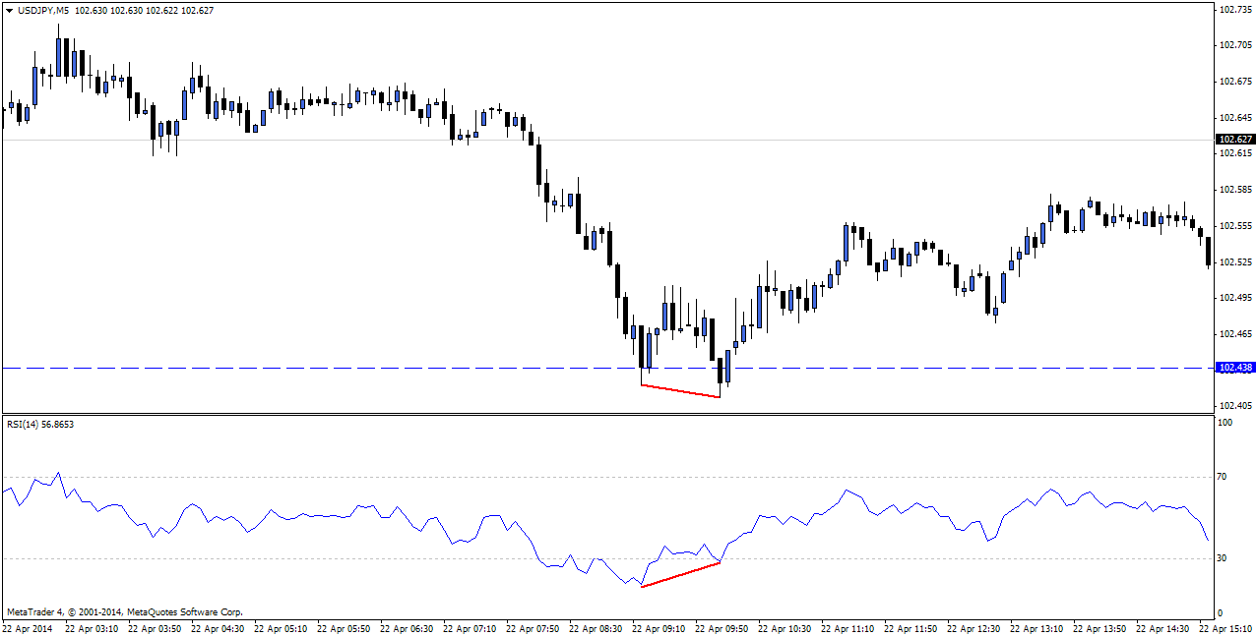
Task: Click the 22 Apr 07:10 time label
Action: point(471,628)
